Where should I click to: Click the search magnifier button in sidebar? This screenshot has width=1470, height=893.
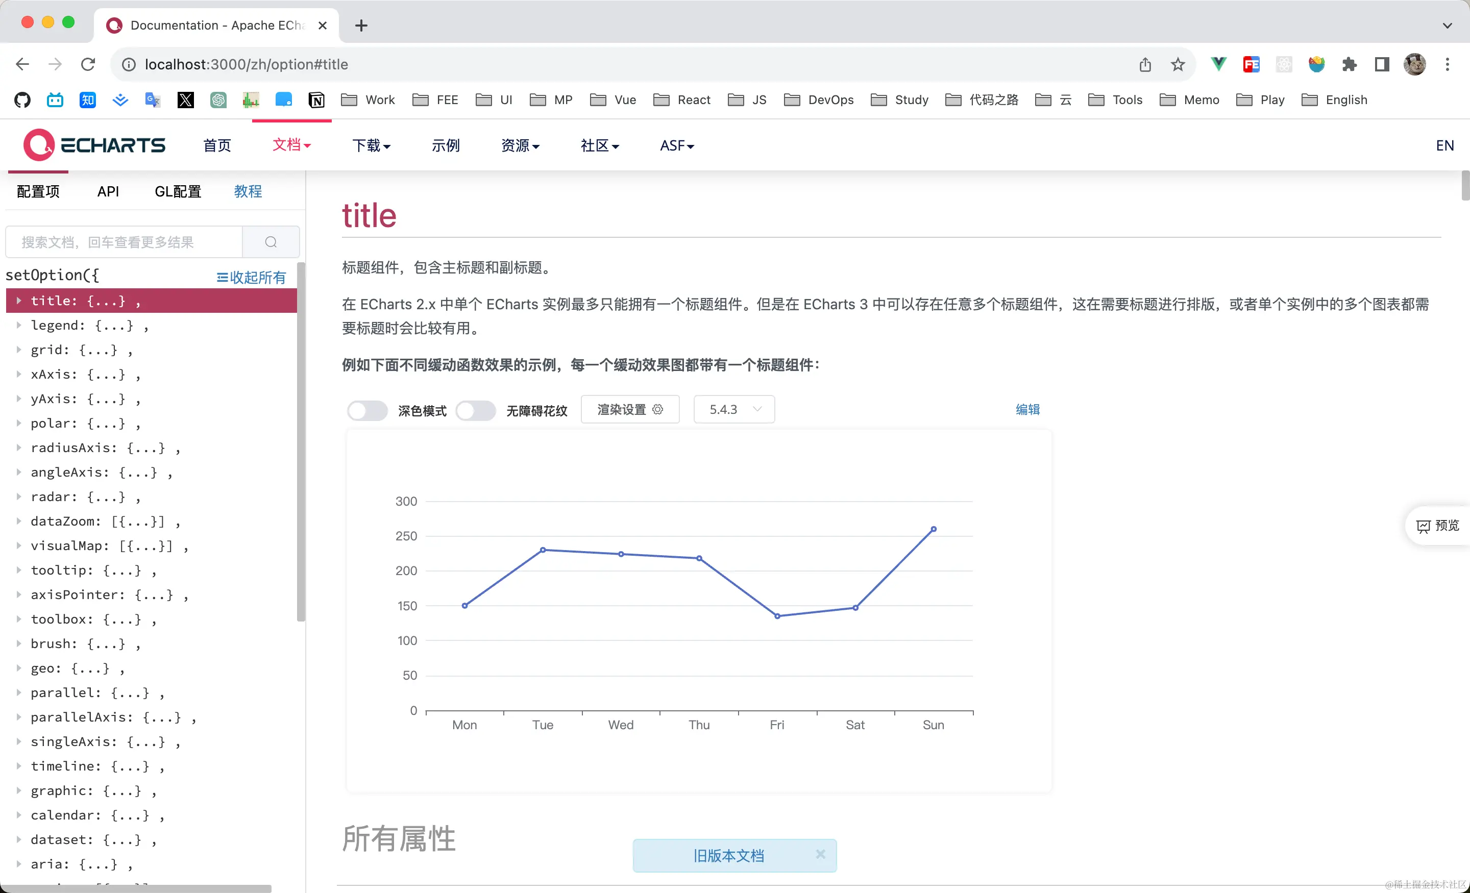(x=271, y=241)
